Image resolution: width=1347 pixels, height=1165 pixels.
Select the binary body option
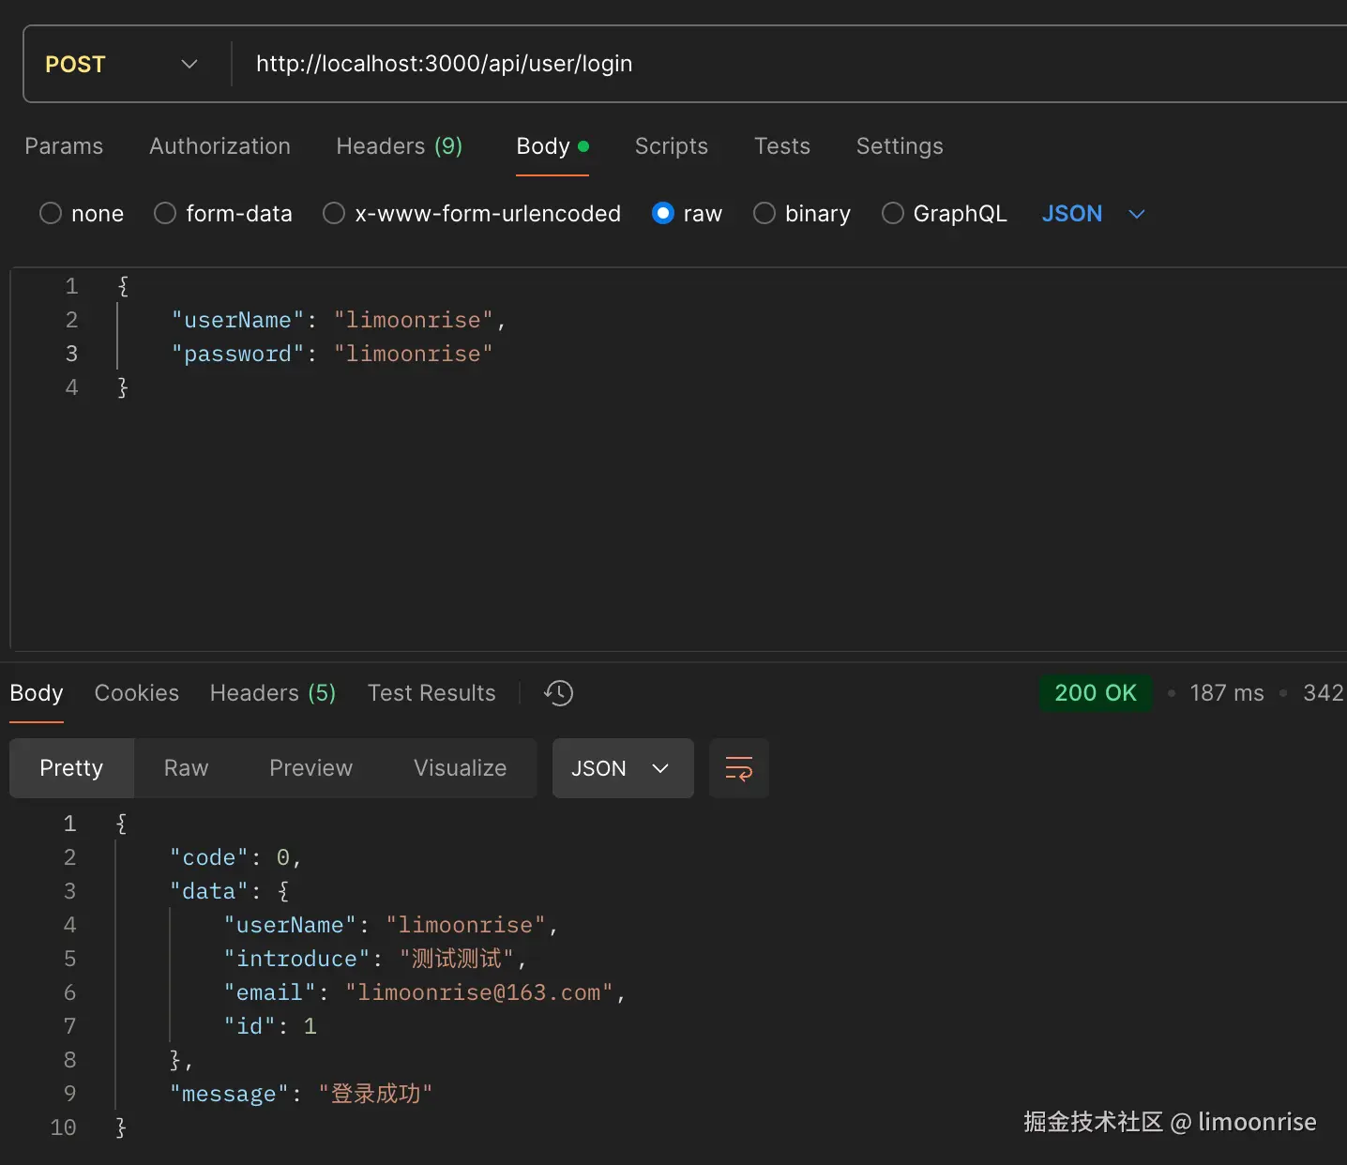point(764,214)
